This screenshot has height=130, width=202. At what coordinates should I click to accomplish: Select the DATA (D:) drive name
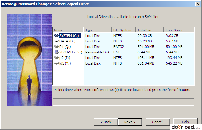(x=67, y=41)
